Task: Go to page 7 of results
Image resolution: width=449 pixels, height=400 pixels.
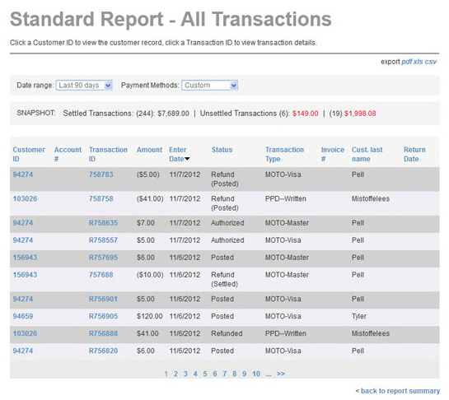Action: 224,374
